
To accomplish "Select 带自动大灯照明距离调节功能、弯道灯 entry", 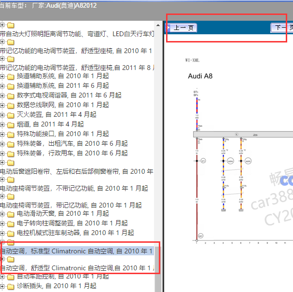I will [77, 34].
